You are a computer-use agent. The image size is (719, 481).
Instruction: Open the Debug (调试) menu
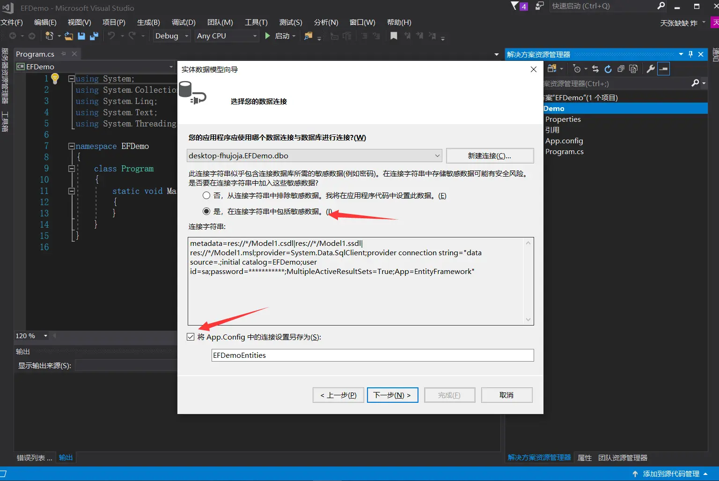click(x=183, y=22)
